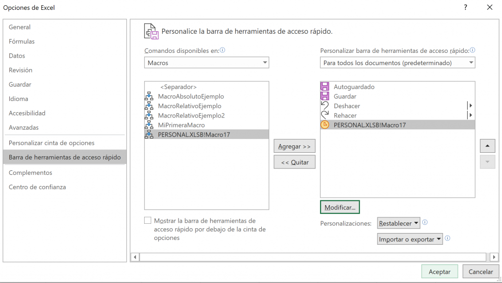Move selected command up with arrow button
Image resolution: width=502 pixels, height=283 pixels.
[487, 146]
